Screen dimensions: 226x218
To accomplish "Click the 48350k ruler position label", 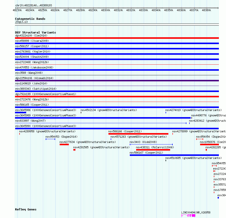I will pos(169,10).
